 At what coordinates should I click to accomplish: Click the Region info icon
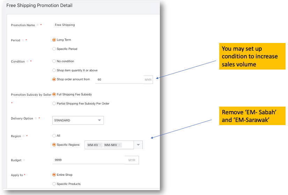pos(23,136)
